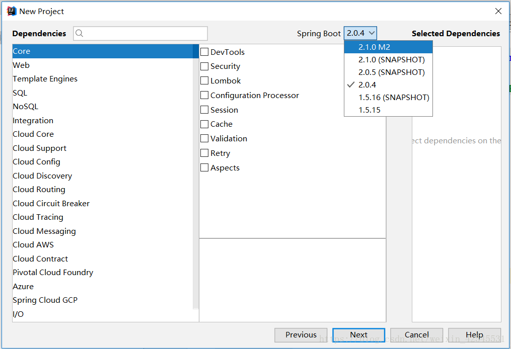Toggle the Cache checkbox

point(204,124)
